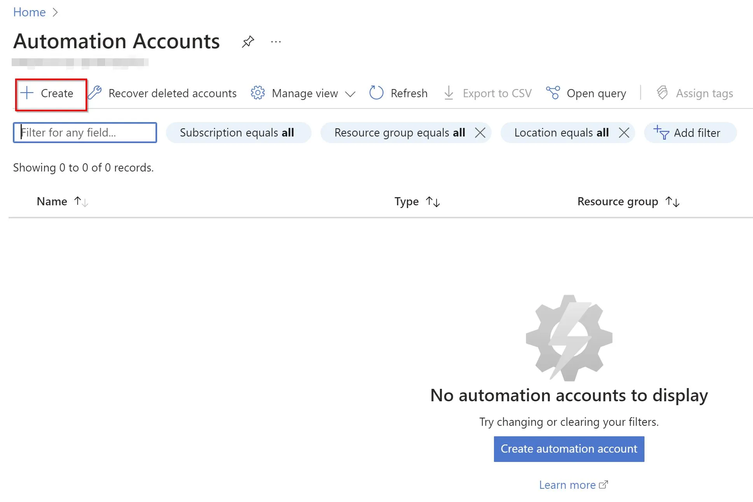Go to the Home breadcrumb

point(30,12)
